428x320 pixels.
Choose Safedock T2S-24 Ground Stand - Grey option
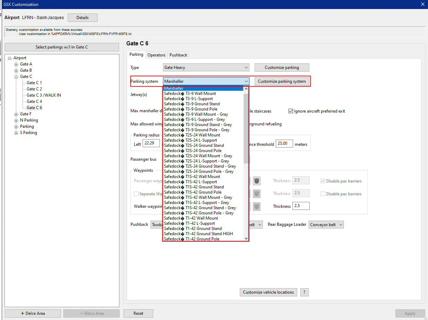click(203, 166)
